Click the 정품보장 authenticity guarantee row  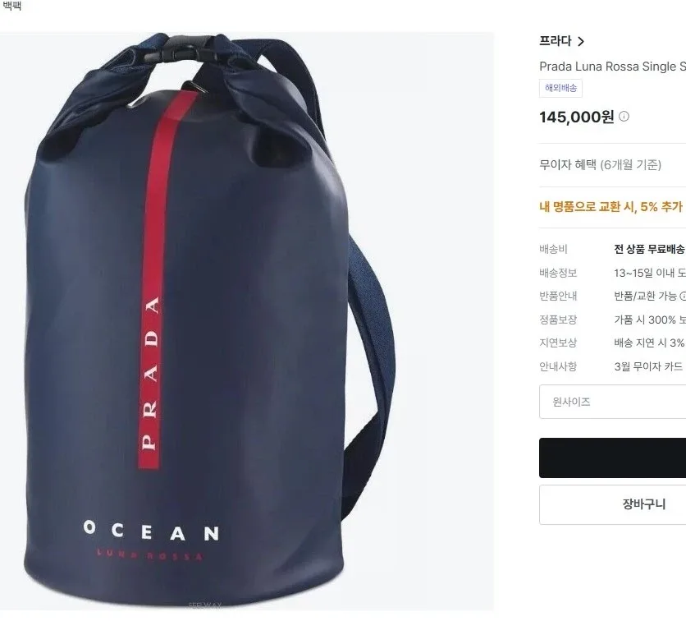pyautogui.click(x=612, y=320)
